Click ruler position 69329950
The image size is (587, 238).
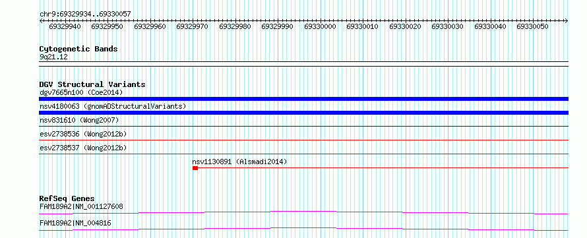107,26
